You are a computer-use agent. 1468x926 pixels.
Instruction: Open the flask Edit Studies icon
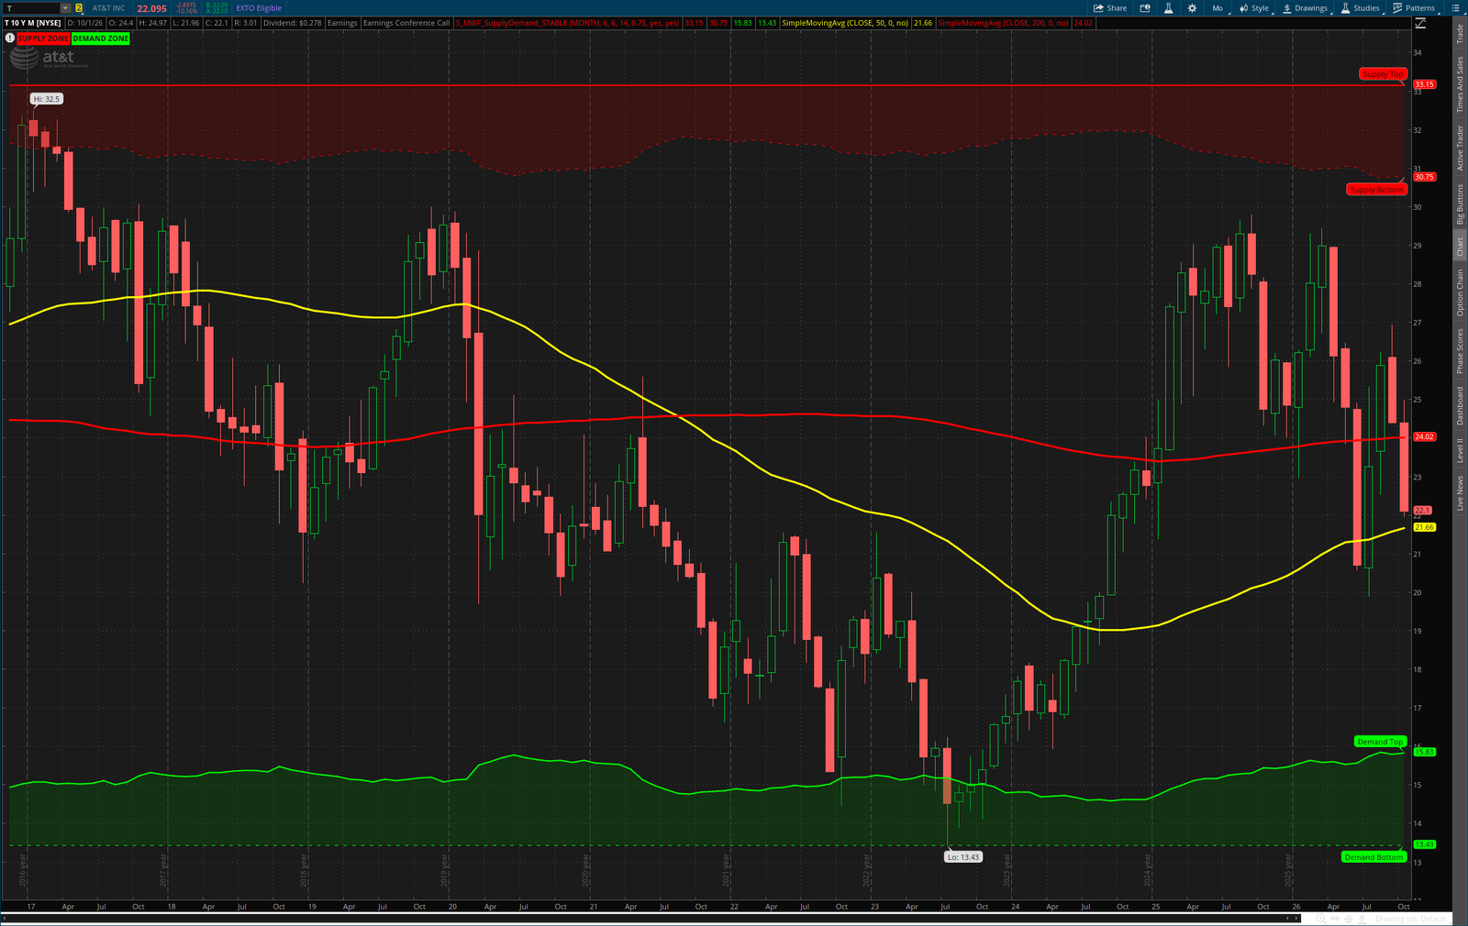point(1168,8)
